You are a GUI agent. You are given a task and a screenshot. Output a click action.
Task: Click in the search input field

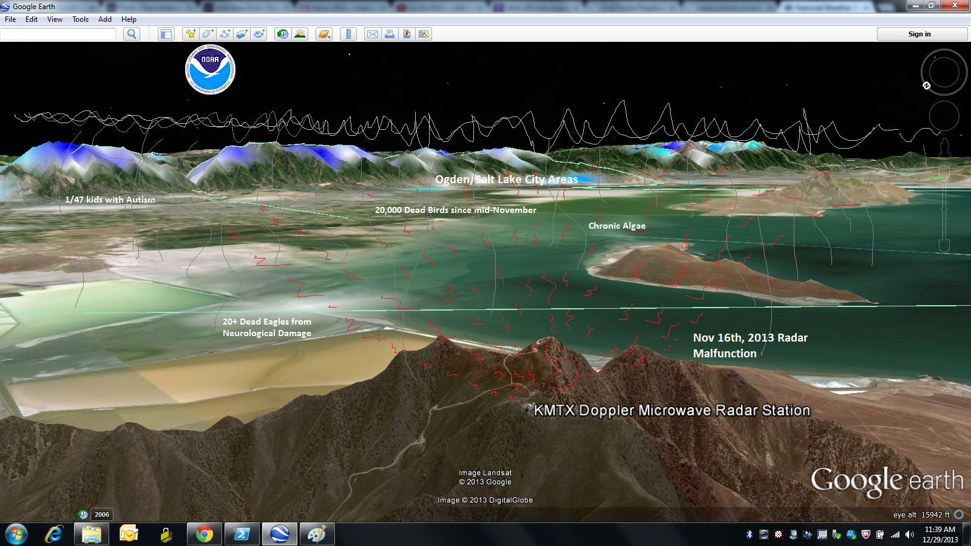pyautogui.click(x=58, y=34)
